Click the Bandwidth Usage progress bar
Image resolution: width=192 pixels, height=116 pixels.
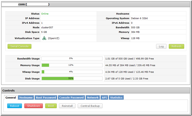click(x=72, y=59)
